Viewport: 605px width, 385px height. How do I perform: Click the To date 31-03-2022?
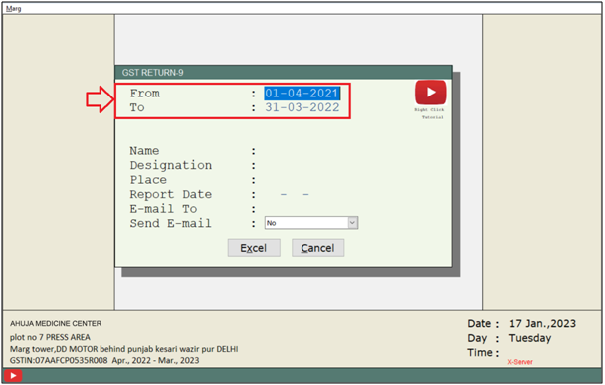302,107
